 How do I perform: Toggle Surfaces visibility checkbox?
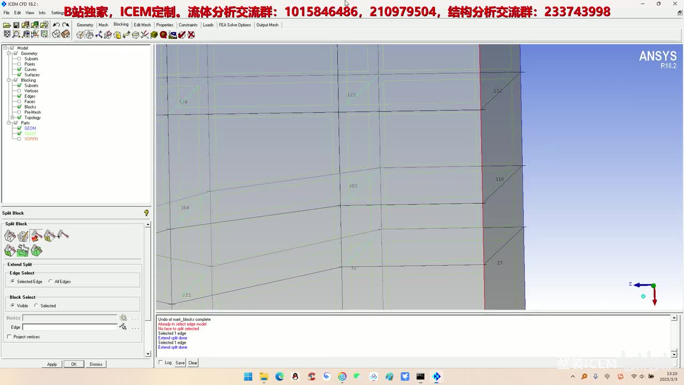(20, 75)
